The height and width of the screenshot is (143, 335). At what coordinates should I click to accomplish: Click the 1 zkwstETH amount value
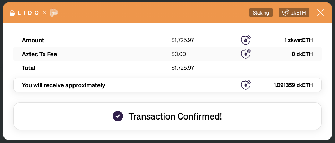[299, 40]
